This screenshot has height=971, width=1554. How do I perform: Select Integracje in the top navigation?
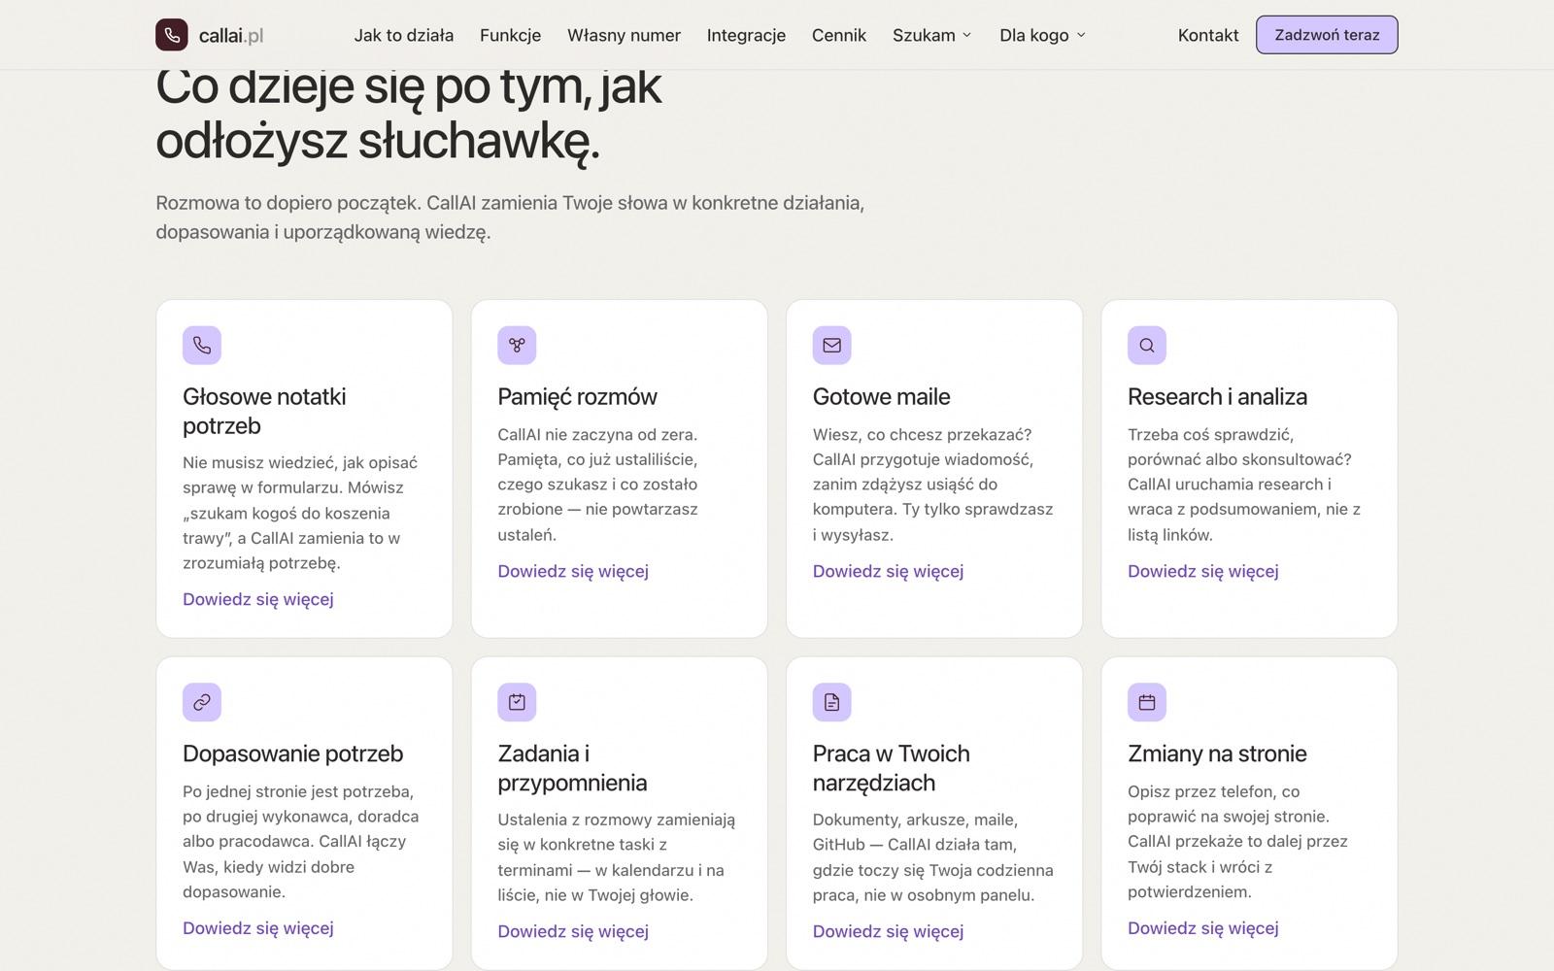[x=746, y=35]
